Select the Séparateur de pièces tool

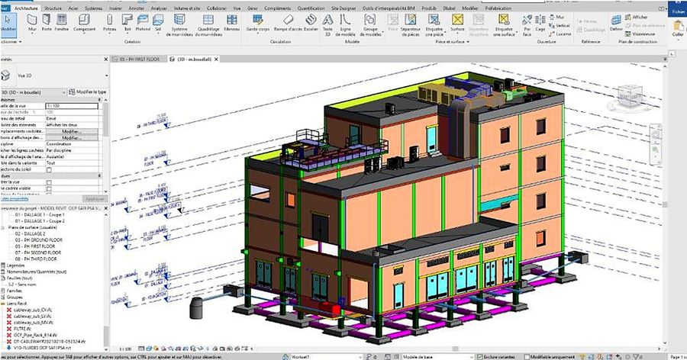[411, 24]
